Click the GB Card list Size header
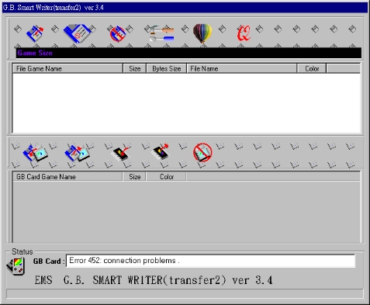 click(x=134, y=177)
